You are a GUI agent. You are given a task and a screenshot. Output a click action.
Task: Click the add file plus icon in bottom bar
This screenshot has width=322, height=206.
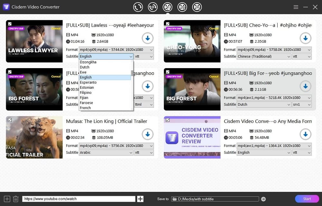pos(7,199)
